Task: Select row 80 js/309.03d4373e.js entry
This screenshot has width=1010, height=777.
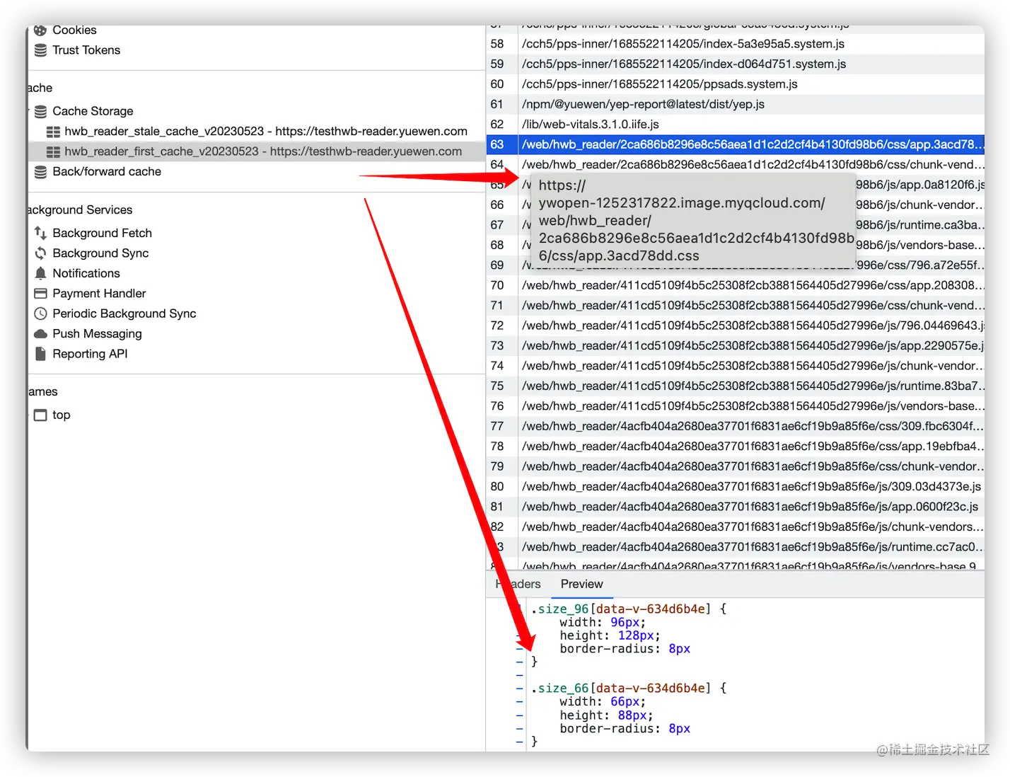Action: [736, 487]
